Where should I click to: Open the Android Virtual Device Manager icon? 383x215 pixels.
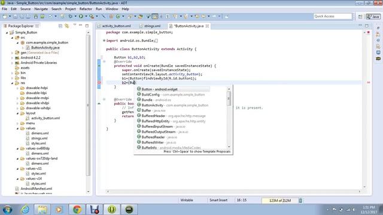tap(42, 17)
